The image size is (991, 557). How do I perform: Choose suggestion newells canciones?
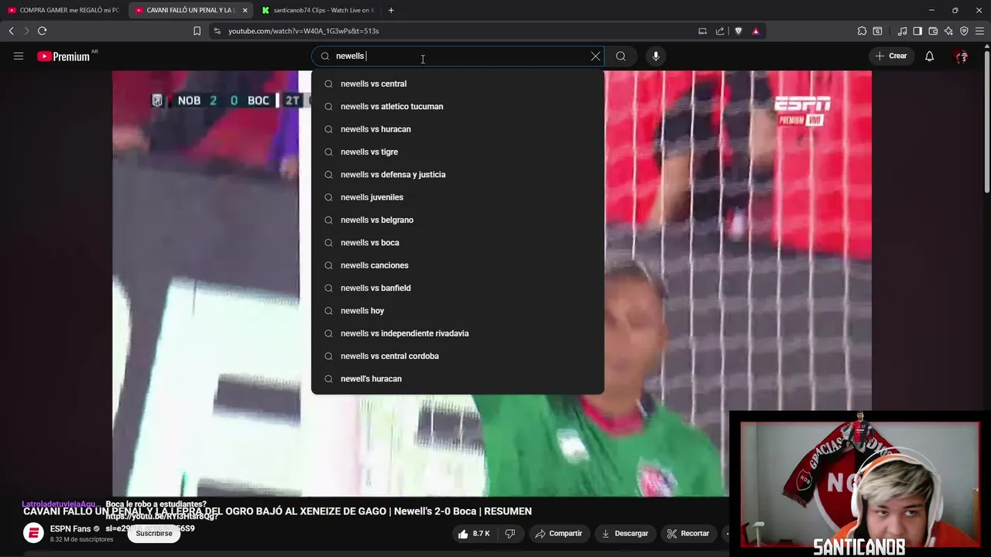click(x=458, y=265)
